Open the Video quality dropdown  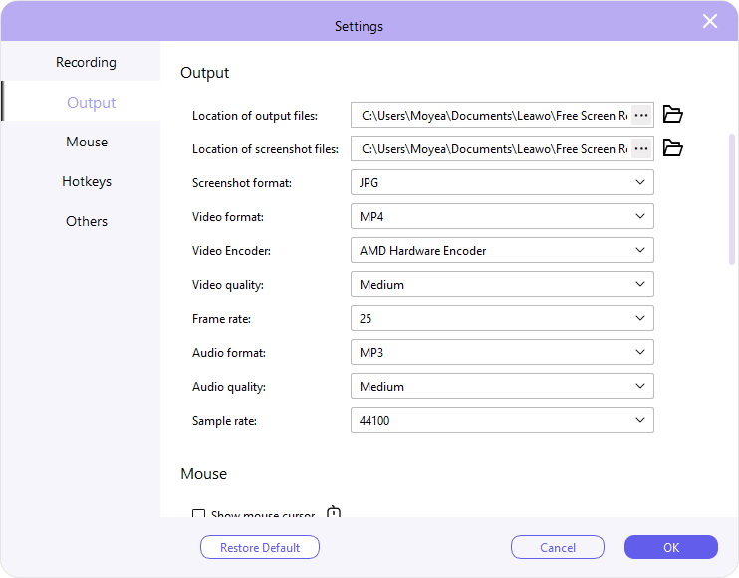(502, 285)
